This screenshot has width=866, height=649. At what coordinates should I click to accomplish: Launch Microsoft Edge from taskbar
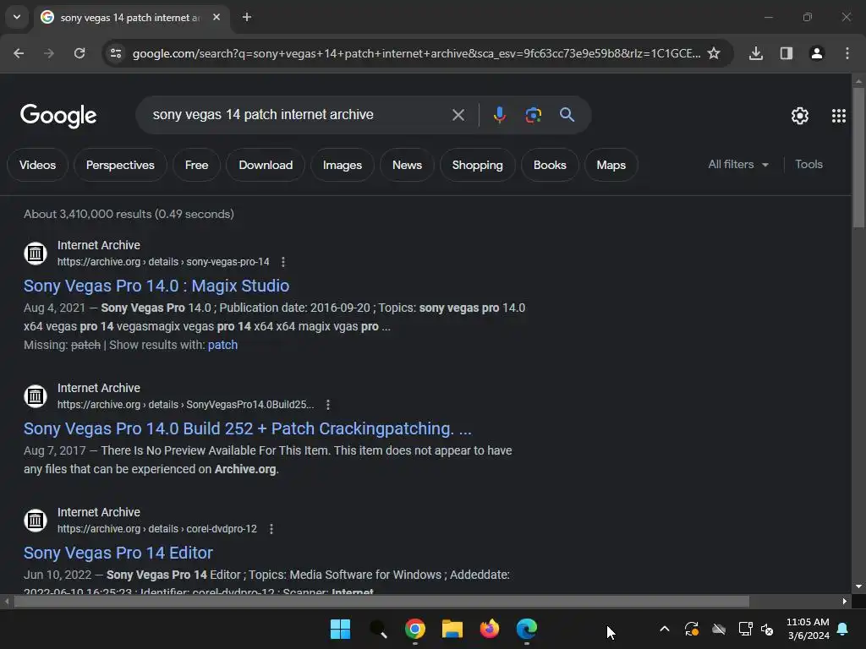point(526,629)
